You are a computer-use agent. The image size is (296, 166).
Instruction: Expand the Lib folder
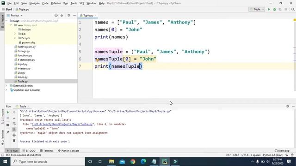coord(15,34)
